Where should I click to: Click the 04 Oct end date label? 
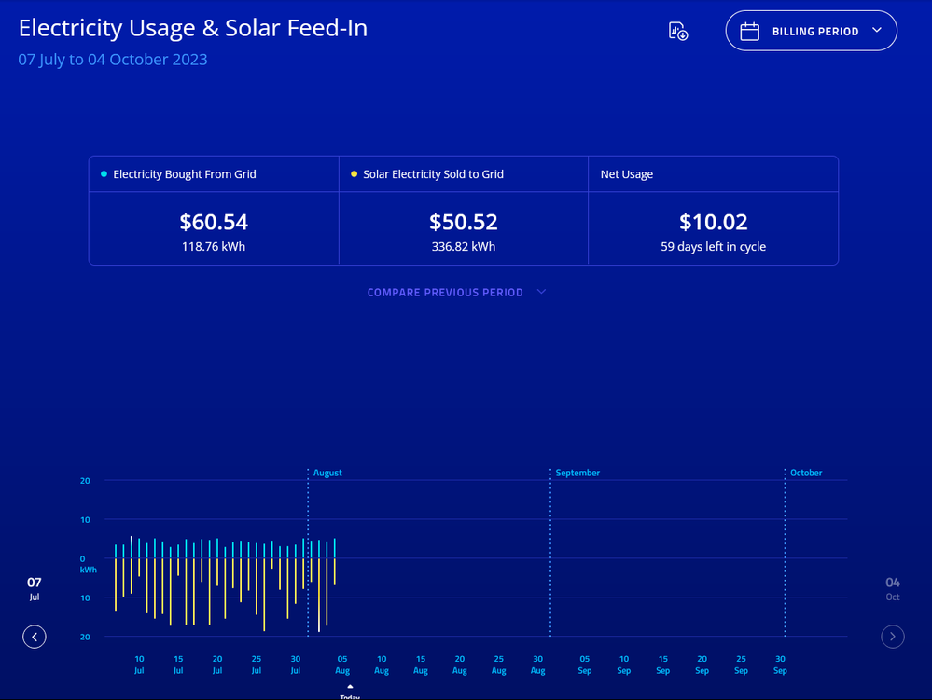(x=893, y=588)
